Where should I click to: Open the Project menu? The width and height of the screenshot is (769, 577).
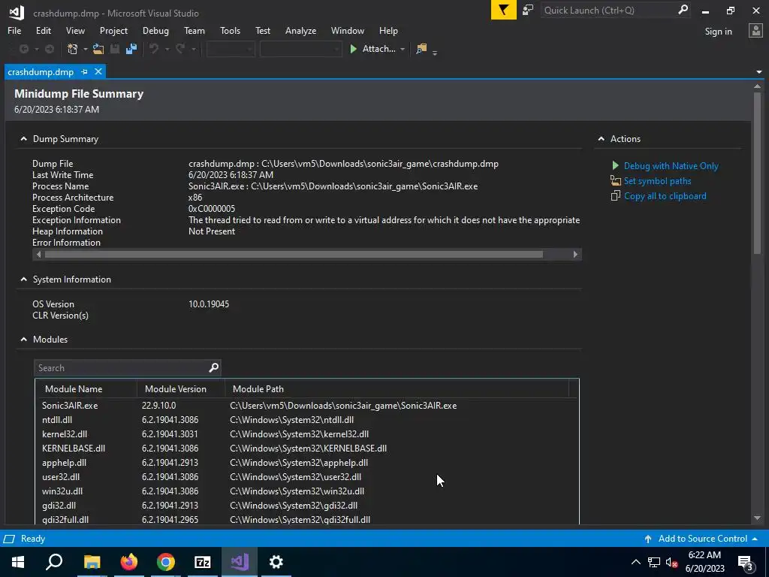(x=113, y=30)
